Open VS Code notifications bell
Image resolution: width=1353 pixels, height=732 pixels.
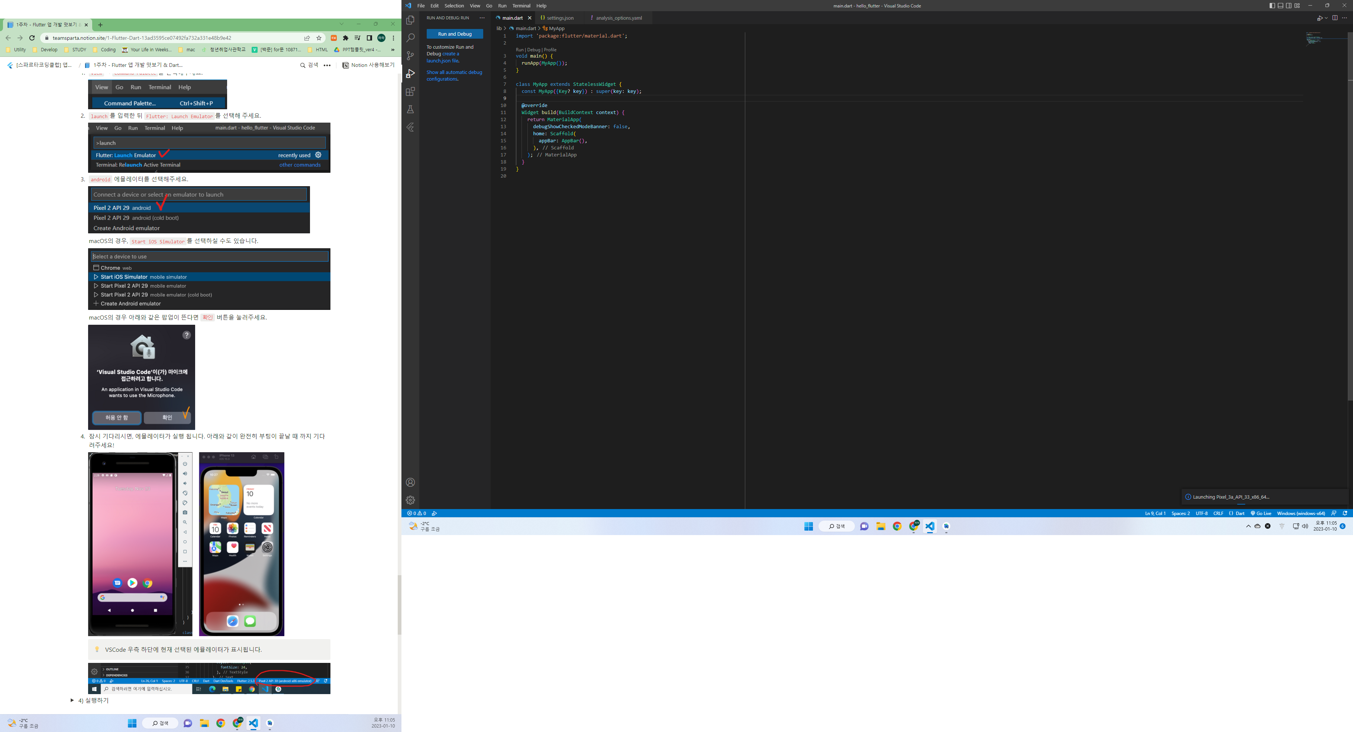(1345, 514)
